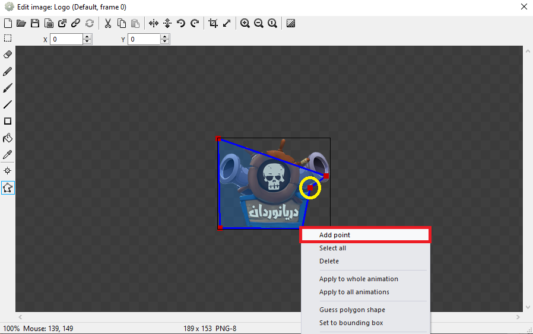
Task: Choose Guess polygon shape
Action: [366, 310]
